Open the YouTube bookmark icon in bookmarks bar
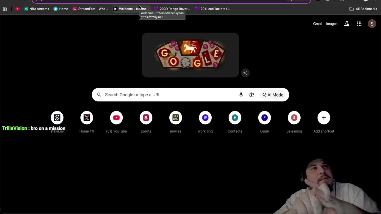The image size is (381, 214). (18, 9)
